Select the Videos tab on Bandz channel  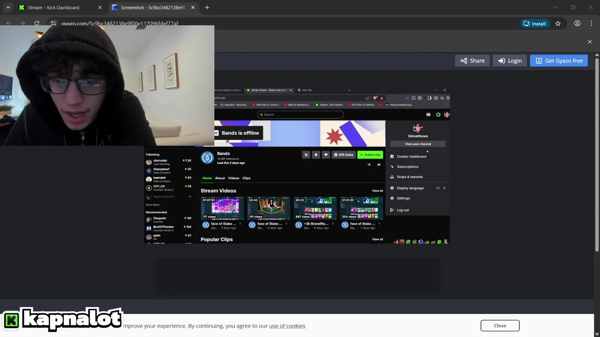tap(233, 178)
